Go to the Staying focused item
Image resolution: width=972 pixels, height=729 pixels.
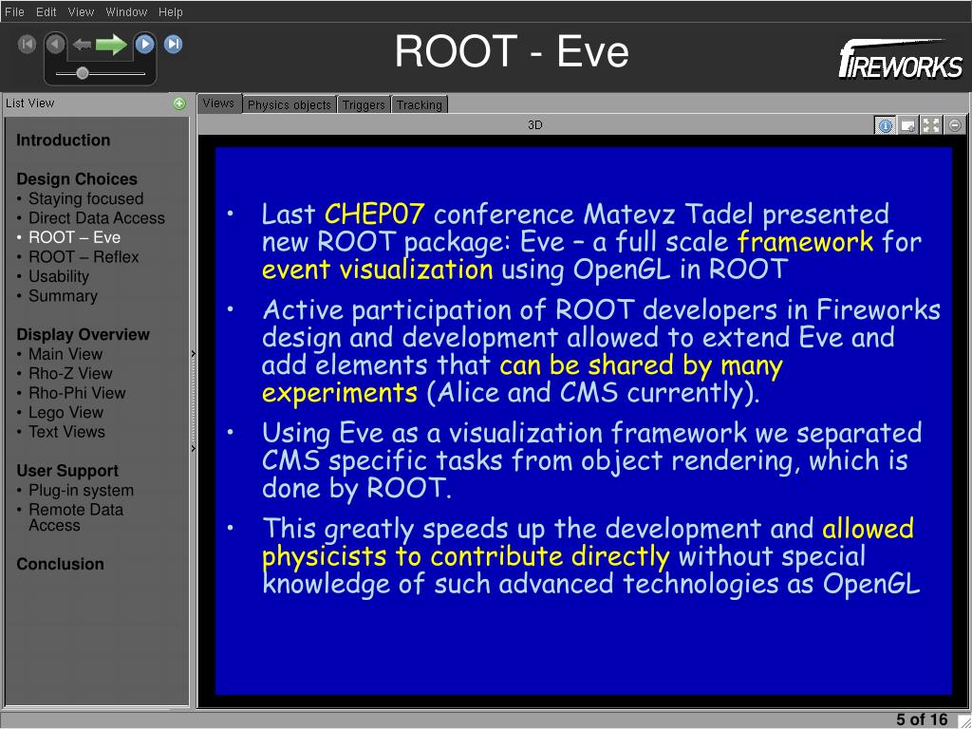pos(85,198)
